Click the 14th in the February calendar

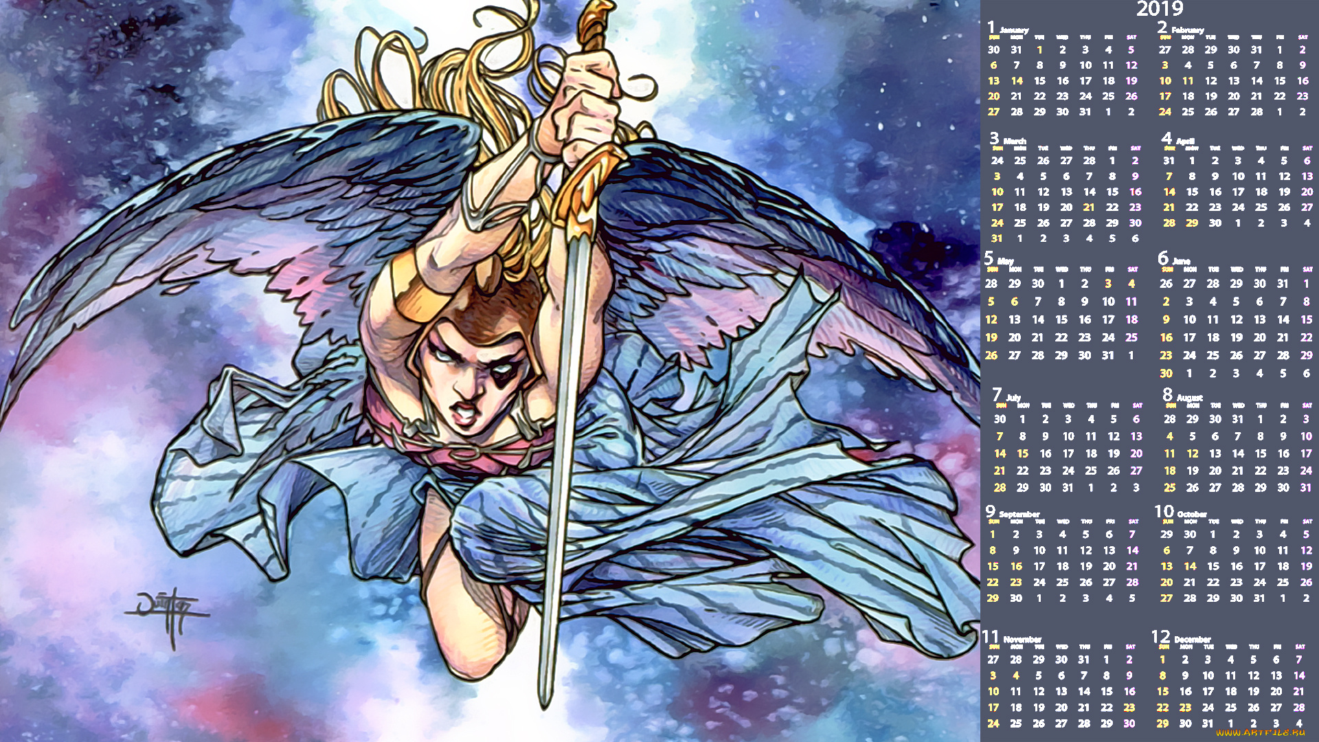[1256, 81]
